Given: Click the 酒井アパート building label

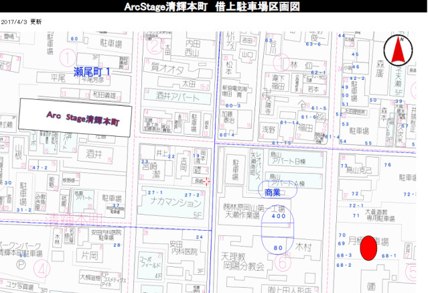Looking at the screenshot, I should coord(177,97).
